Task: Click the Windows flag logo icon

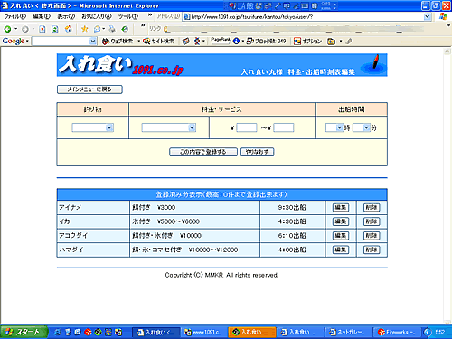Action: (443, 17)
